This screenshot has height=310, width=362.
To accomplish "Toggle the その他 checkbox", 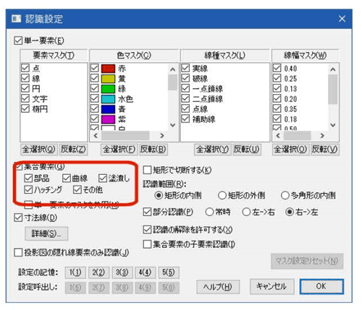I will pos(77,190).
